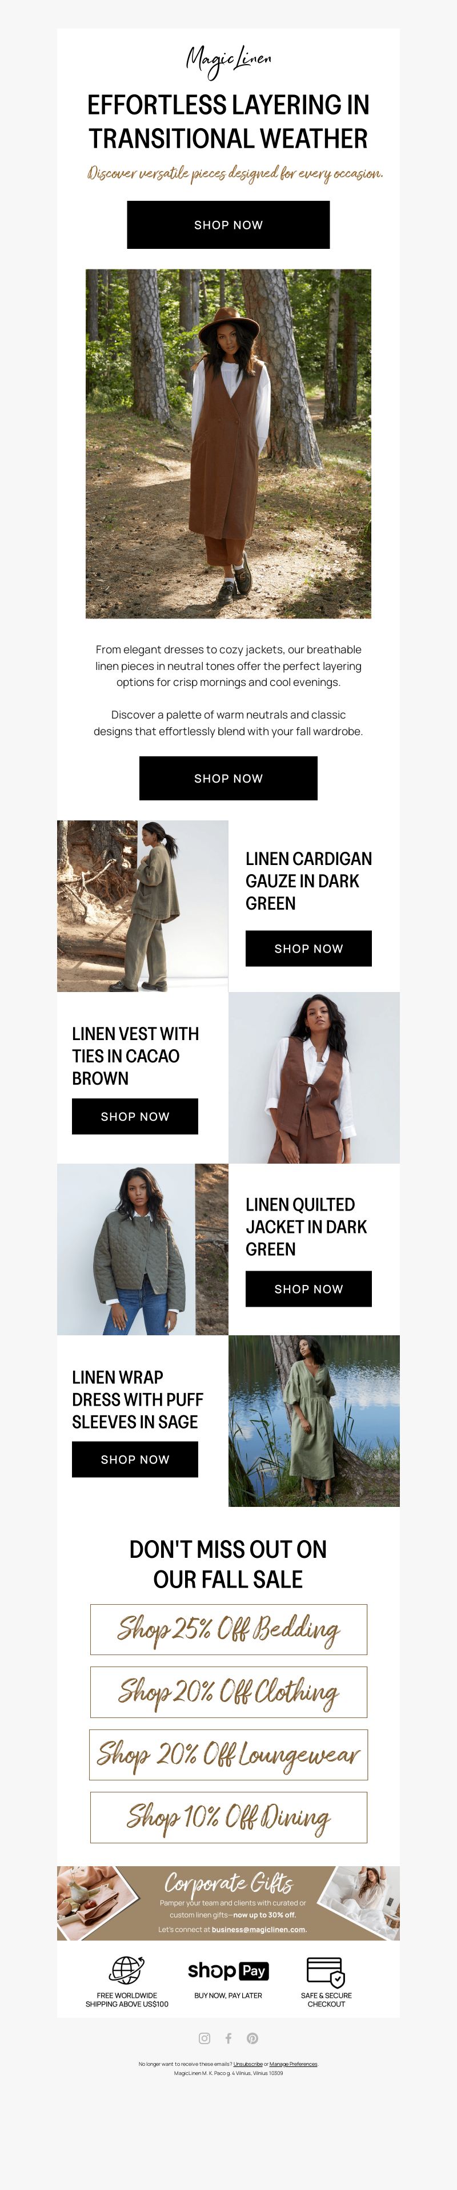The height and width of the screenshot is (2190, 457).
Task: Click the Manage Preferences link
Action: click(293, 2064)
